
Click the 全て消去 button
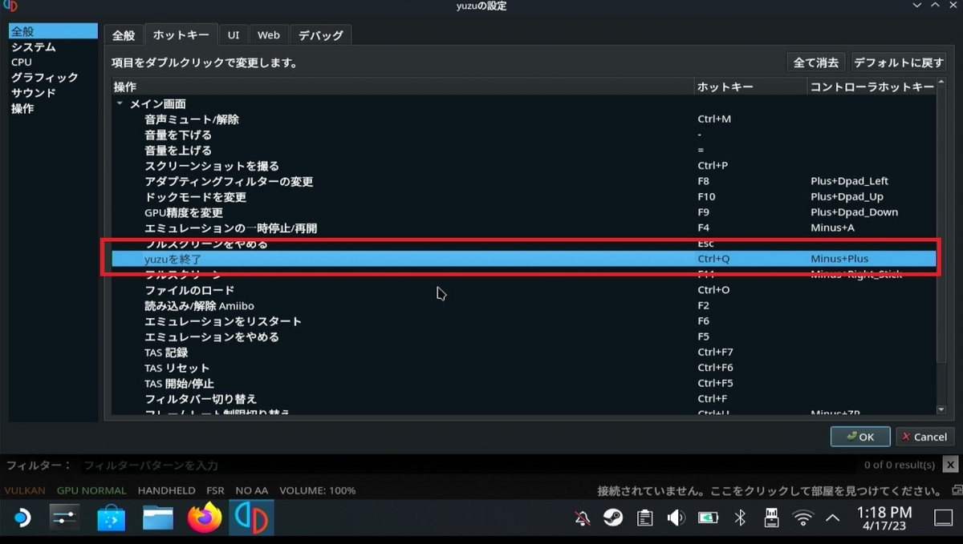(x=815, y=62)
